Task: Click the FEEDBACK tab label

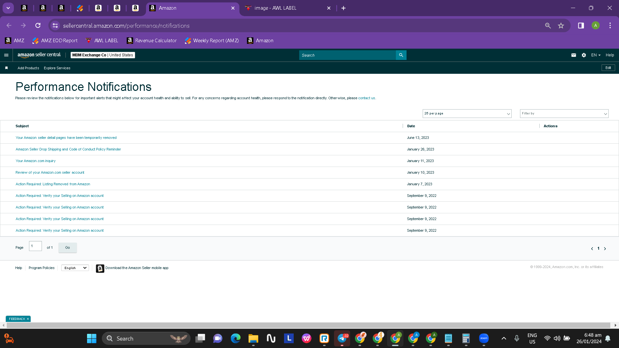Action: (x=17, y=319)
